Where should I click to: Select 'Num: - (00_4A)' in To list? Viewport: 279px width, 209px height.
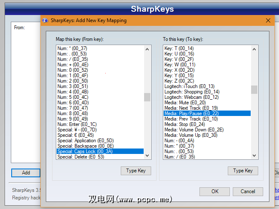207,141
